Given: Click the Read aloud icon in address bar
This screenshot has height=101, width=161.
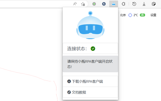Looking at the screenshot, I should point(75,4).
